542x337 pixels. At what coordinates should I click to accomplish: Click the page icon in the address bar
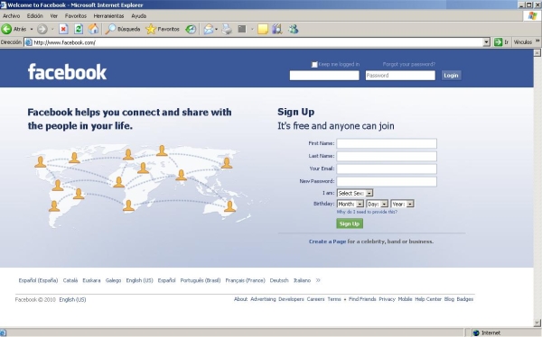(x=29, y=42)
